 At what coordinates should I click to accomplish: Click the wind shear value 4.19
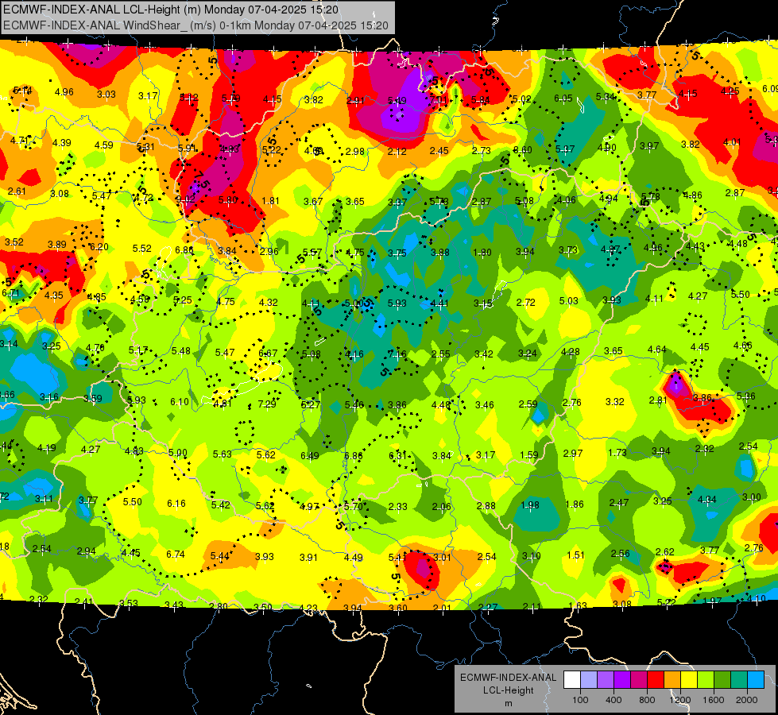(x=47, y=448)
